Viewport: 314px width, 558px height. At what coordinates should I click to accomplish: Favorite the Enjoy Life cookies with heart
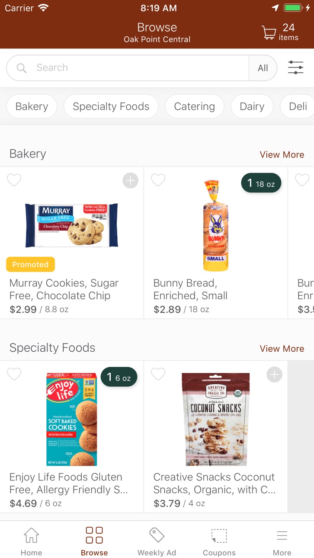click(14, 374)
